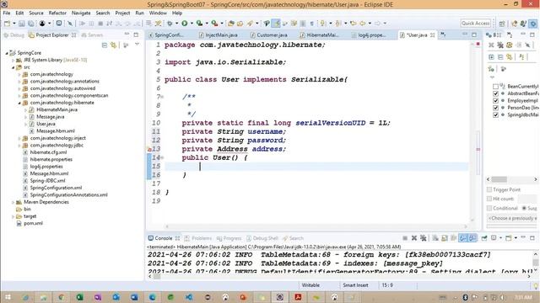
Task: Open the Refactor menu
Action: pyautogui.click(x=57, y=13)
